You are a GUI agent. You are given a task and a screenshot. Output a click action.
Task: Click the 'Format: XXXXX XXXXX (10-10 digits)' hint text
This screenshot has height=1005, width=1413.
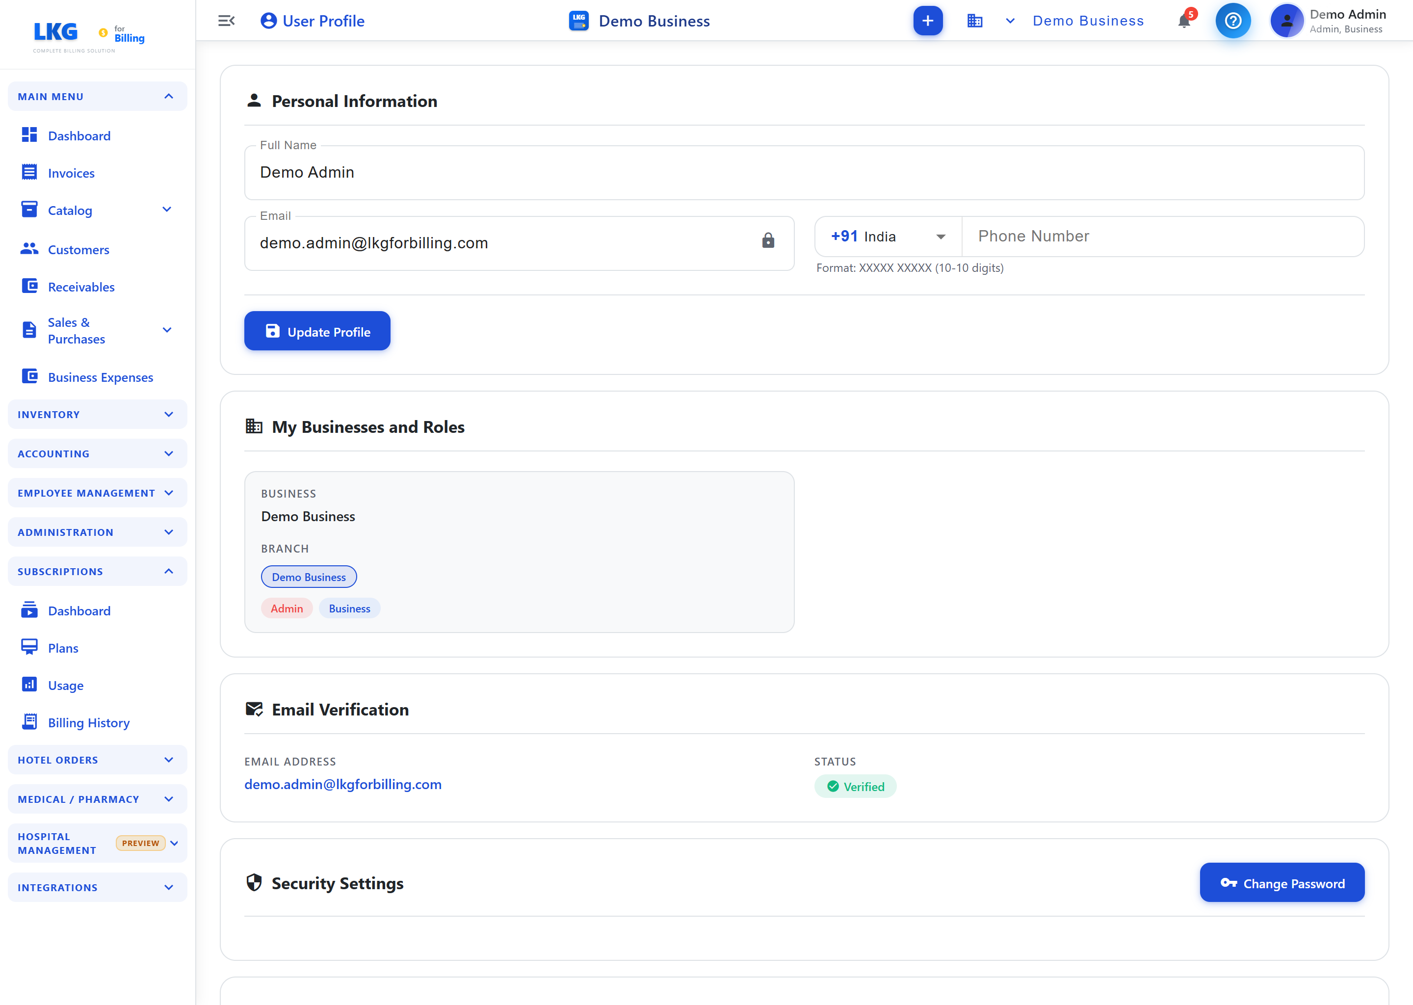coord(910,268)
